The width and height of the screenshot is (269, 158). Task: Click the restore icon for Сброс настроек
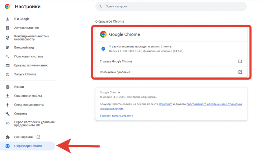tap(8, 124)
